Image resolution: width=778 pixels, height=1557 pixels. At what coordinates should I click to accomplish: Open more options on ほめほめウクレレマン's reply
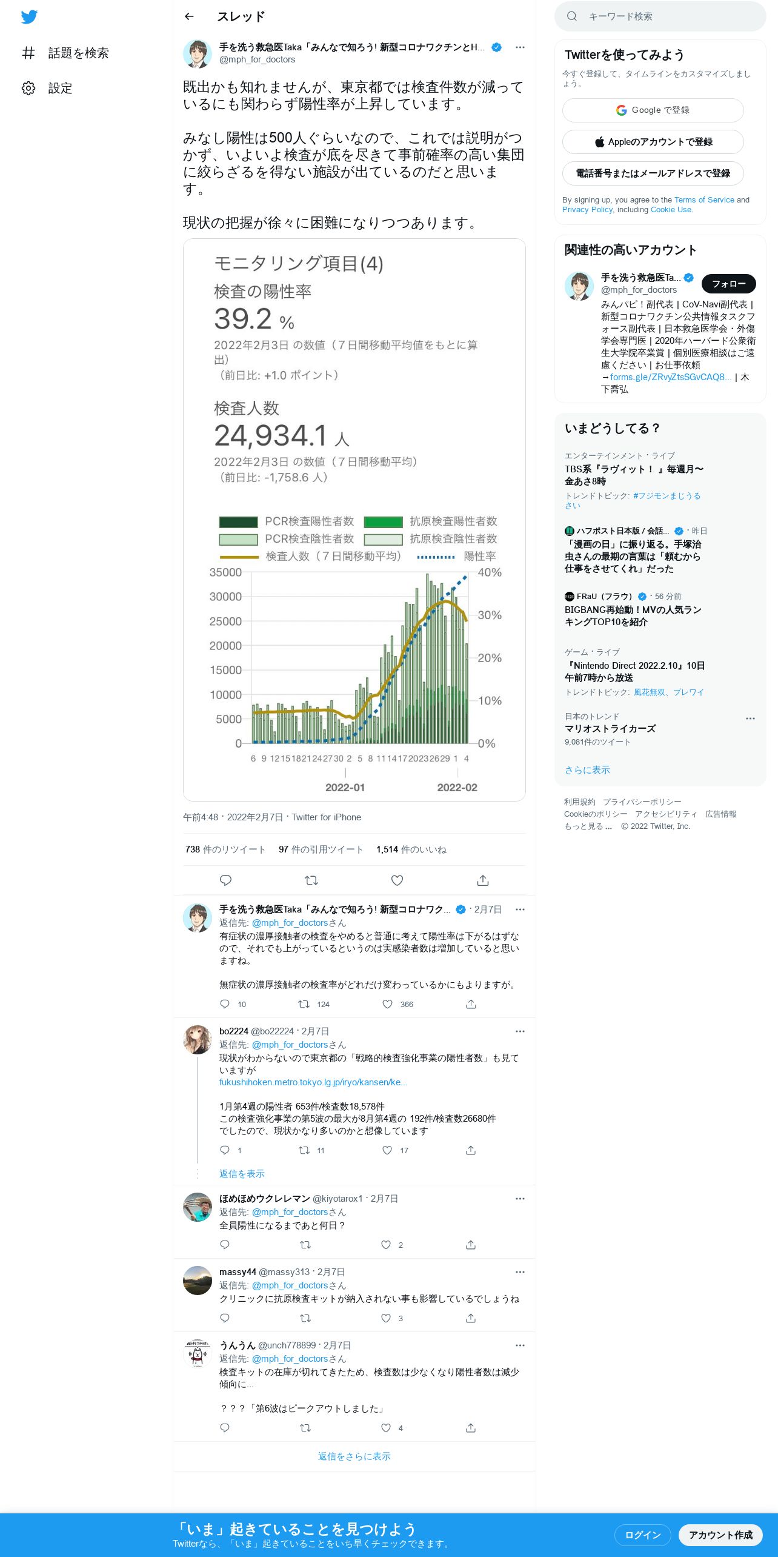[x=520, y=1199]
